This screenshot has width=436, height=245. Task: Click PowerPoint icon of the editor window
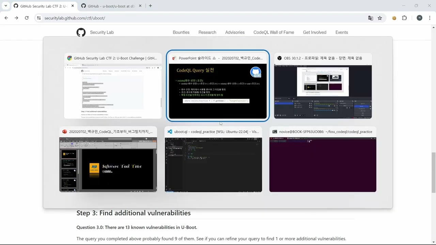point(65,132)
